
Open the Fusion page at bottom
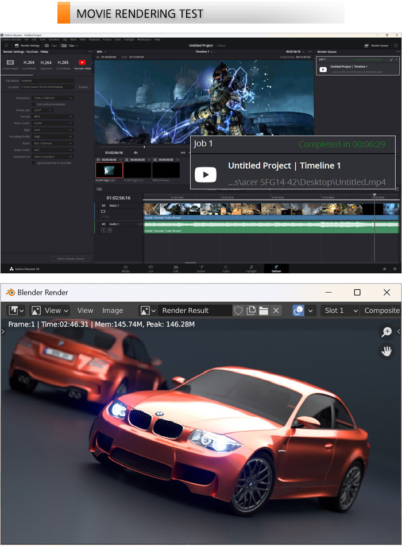click(x=201, y=268)
